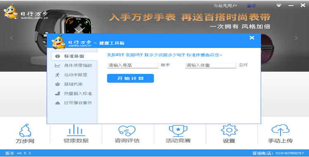Screen dimensions: 309x157
Task: Click the main window 日行万步 logo
Action: pyautogui.click(x=26, y=12)
